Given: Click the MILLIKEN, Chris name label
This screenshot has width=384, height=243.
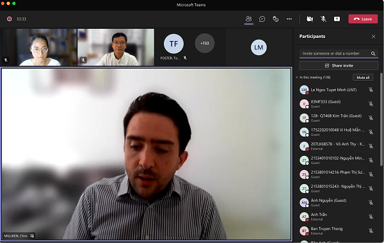Looking at the screenshot, I should tap(15, 236).
